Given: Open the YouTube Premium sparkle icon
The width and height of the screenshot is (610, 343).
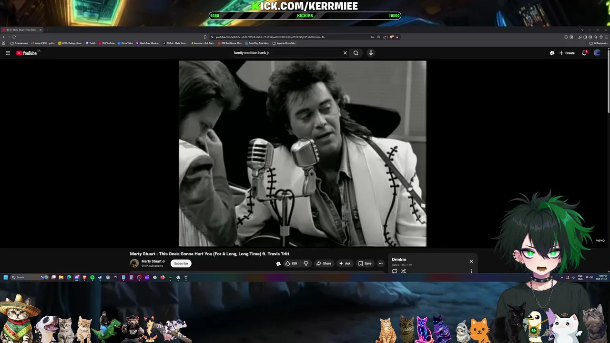Looking at the screenshot, I should click(x=552, y=53).
